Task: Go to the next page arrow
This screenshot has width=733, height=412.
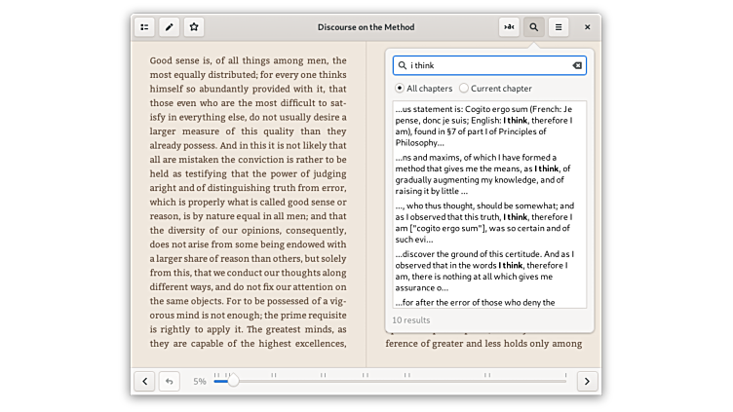Action: pyautogui.click(x=587, y=381)
